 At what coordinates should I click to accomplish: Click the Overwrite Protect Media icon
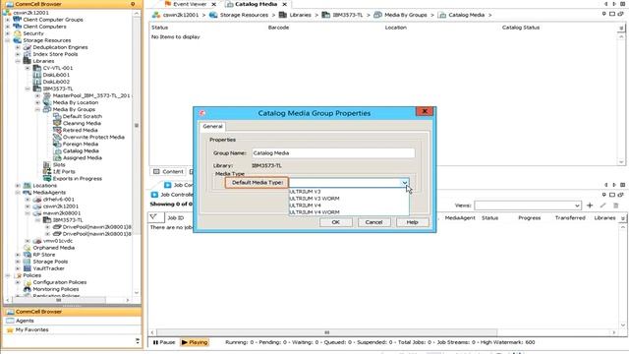(x=57, y=137)
